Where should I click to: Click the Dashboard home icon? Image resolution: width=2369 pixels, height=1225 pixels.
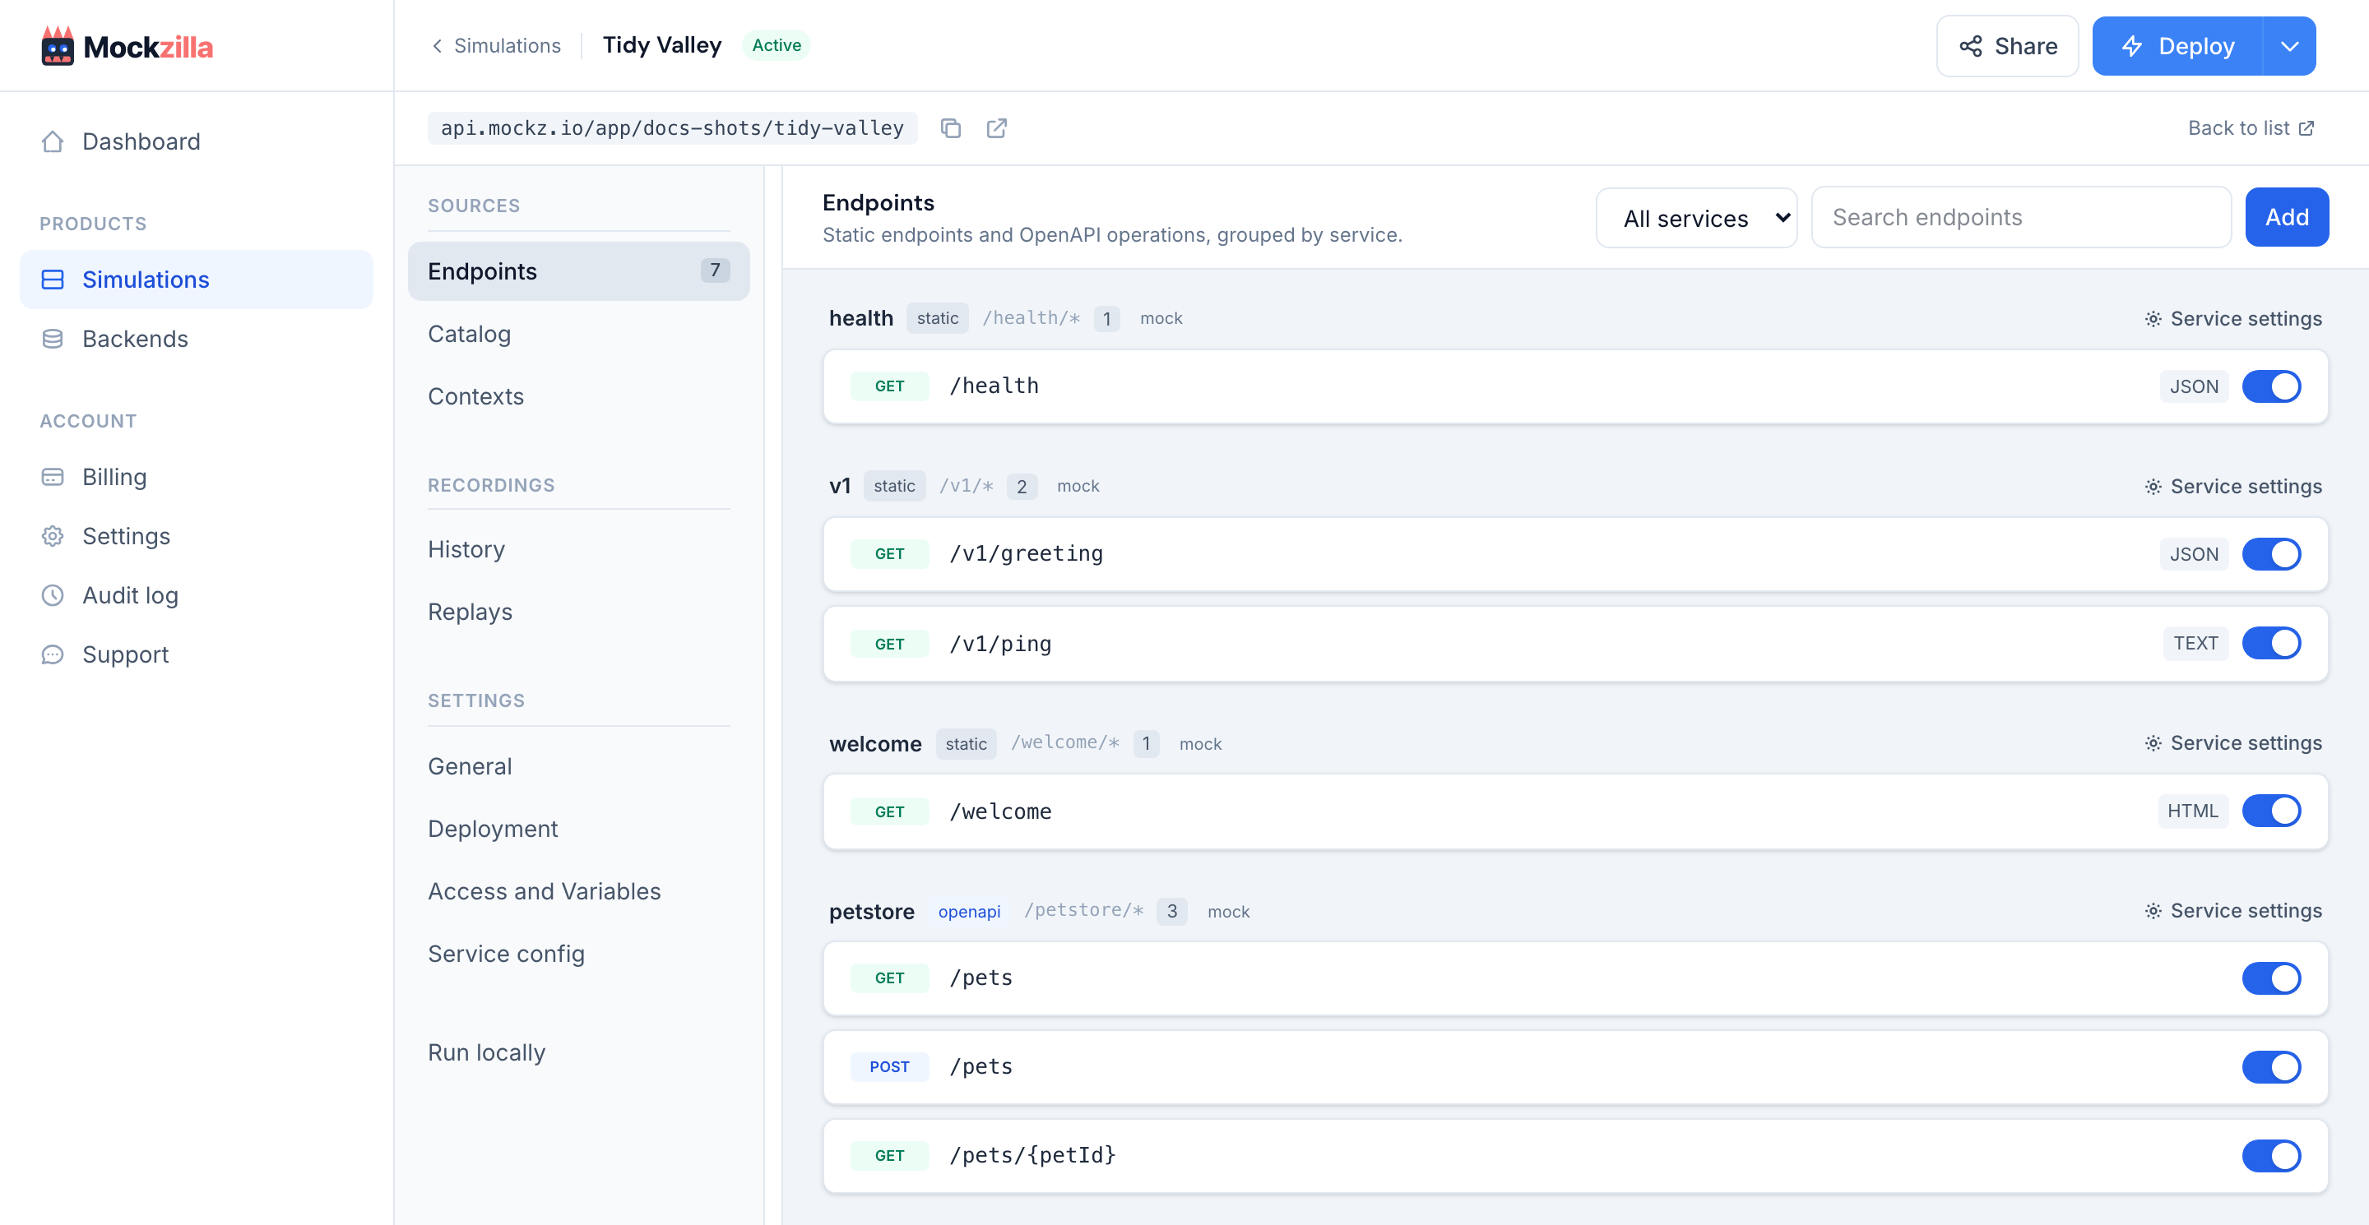click(x=53, y=141)
